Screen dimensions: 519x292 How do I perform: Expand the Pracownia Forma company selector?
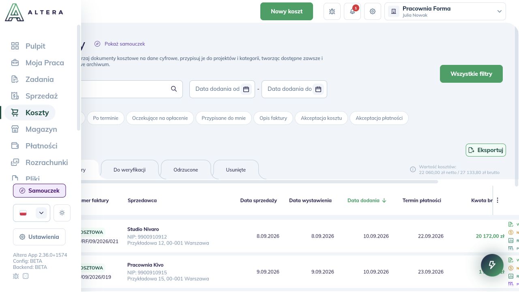coord(445,11)
